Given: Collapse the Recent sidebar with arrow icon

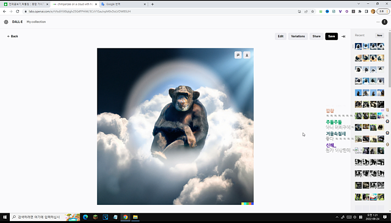Looking at the screenshot, I should (x=343, y=36).
